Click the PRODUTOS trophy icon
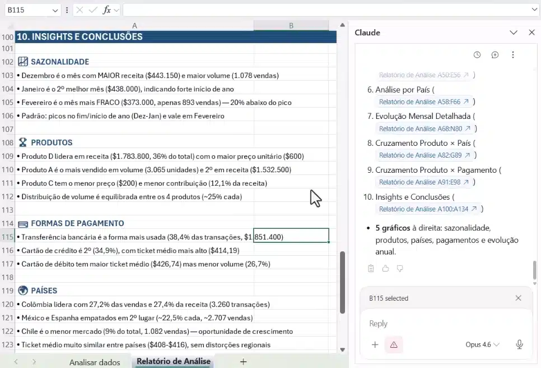541x368 pixels. pos(23,142)
